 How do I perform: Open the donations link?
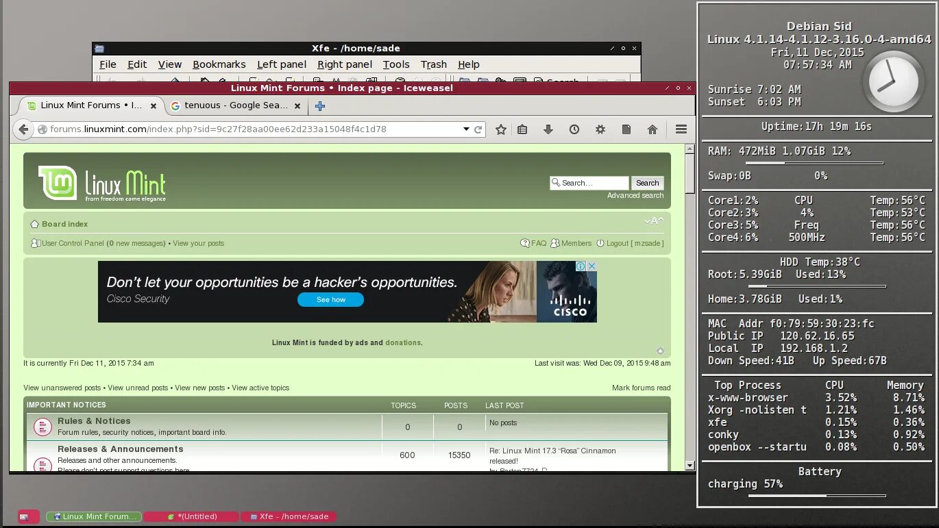tap(403, 342)
